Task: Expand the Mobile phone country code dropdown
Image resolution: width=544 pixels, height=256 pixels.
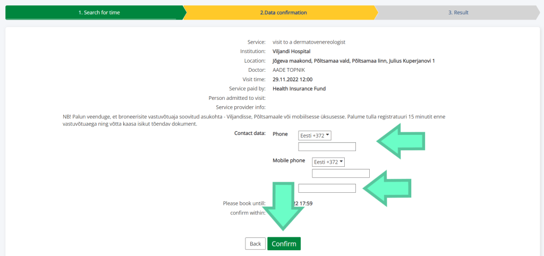Action: tap(328, 162)
